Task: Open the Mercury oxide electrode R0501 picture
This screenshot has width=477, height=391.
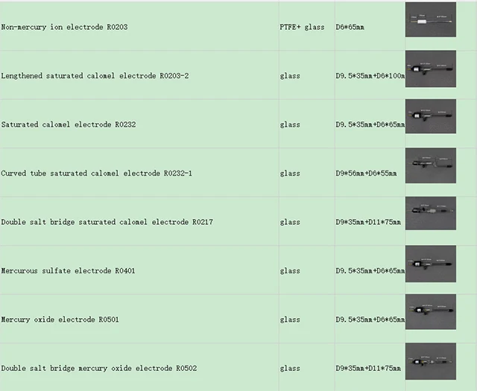Action: 430,313
